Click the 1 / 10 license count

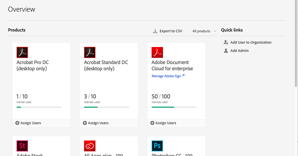tap(22, 96)
